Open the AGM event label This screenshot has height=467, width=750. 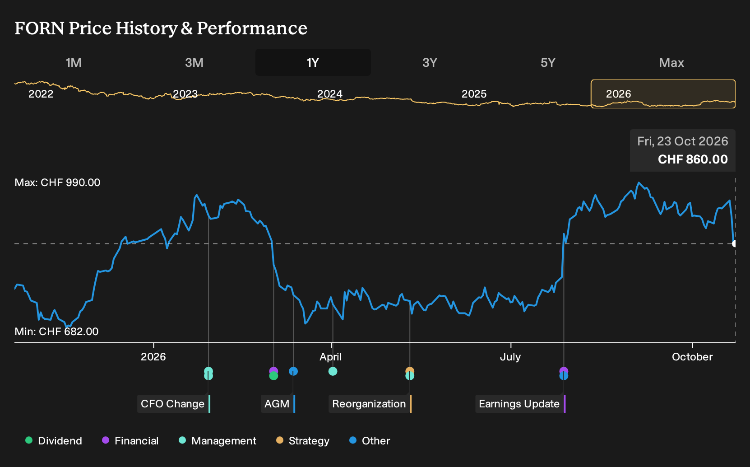[x=278, y=404]
